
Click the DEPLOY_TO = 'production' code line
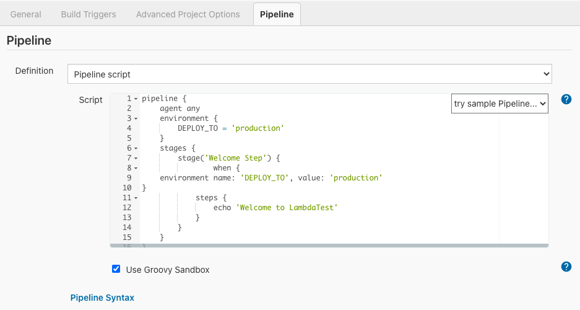click(x=230, y=128)
